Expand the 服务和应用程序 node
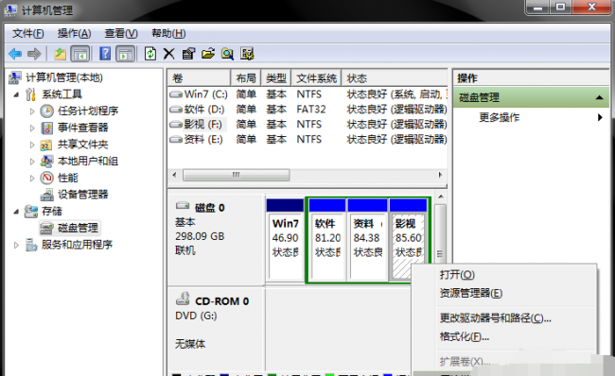Screen dimensions: 615x376 16,246
